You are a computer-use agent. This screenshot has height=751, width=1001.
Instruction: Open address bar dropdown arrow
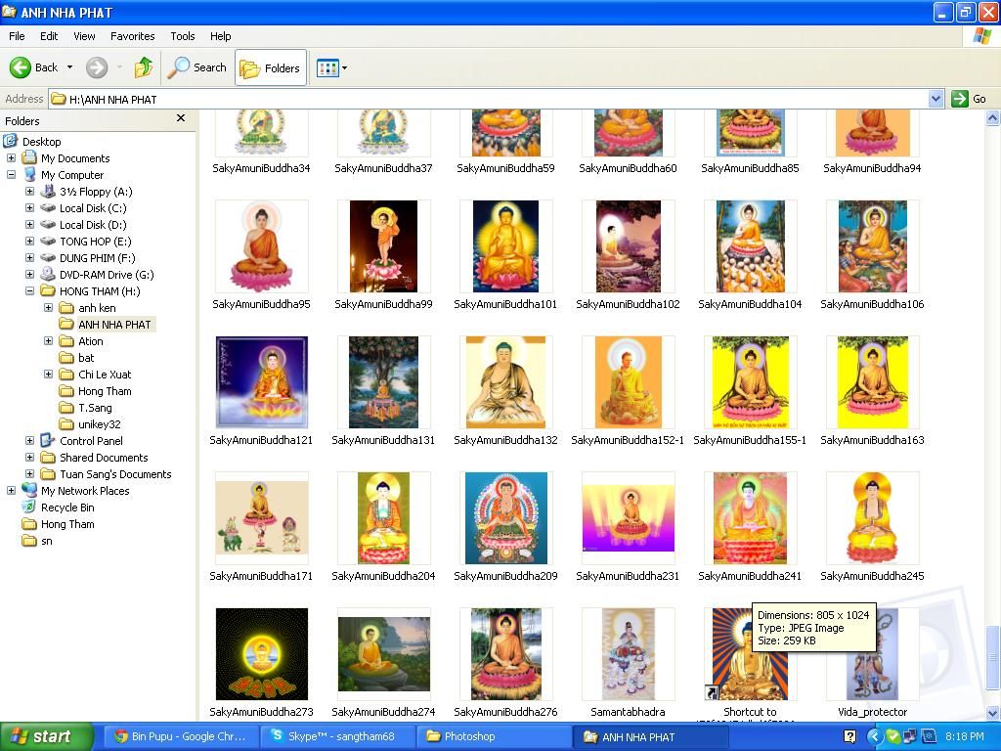click(936, 99)
